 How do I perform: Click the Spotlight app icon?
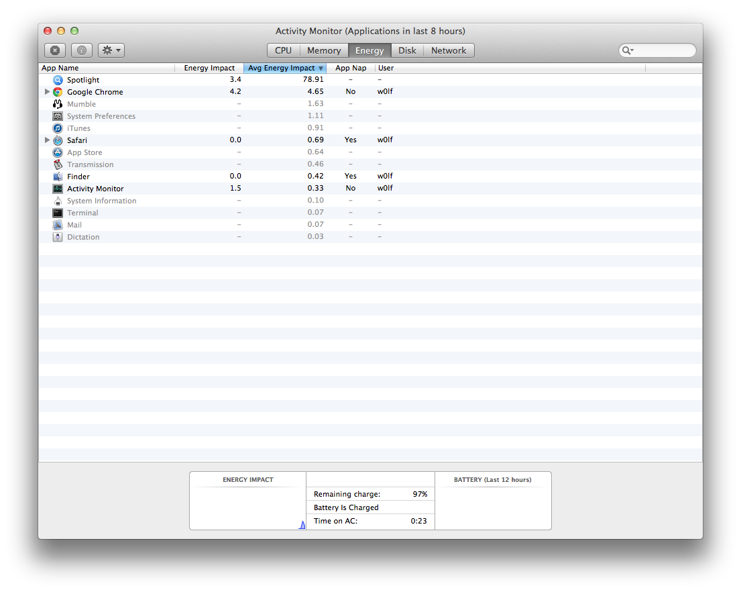[58, 80]
